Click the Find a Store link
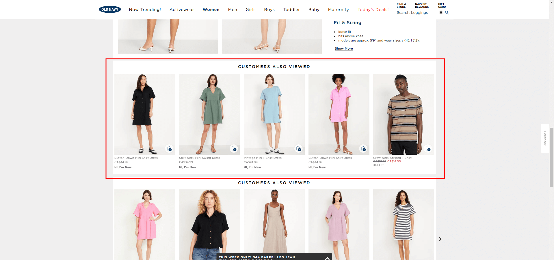 coord(401,5)
